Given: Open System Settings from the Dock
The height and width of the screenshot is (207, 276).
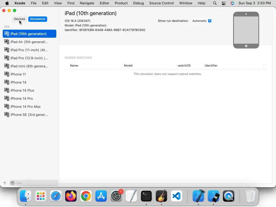Looking at the screenshot, I should 116,196.
